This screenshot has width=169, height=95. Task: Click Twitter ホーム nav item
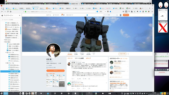pyautogui.click(x=49, y=15)
